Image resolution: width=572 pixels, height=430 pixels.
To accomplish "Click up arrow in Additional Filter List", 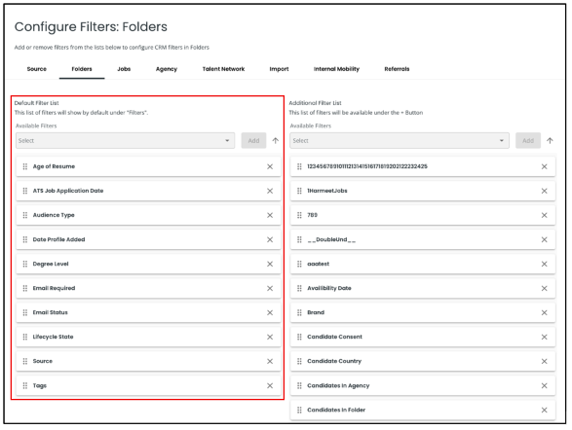I will click(x=550, y=140).
